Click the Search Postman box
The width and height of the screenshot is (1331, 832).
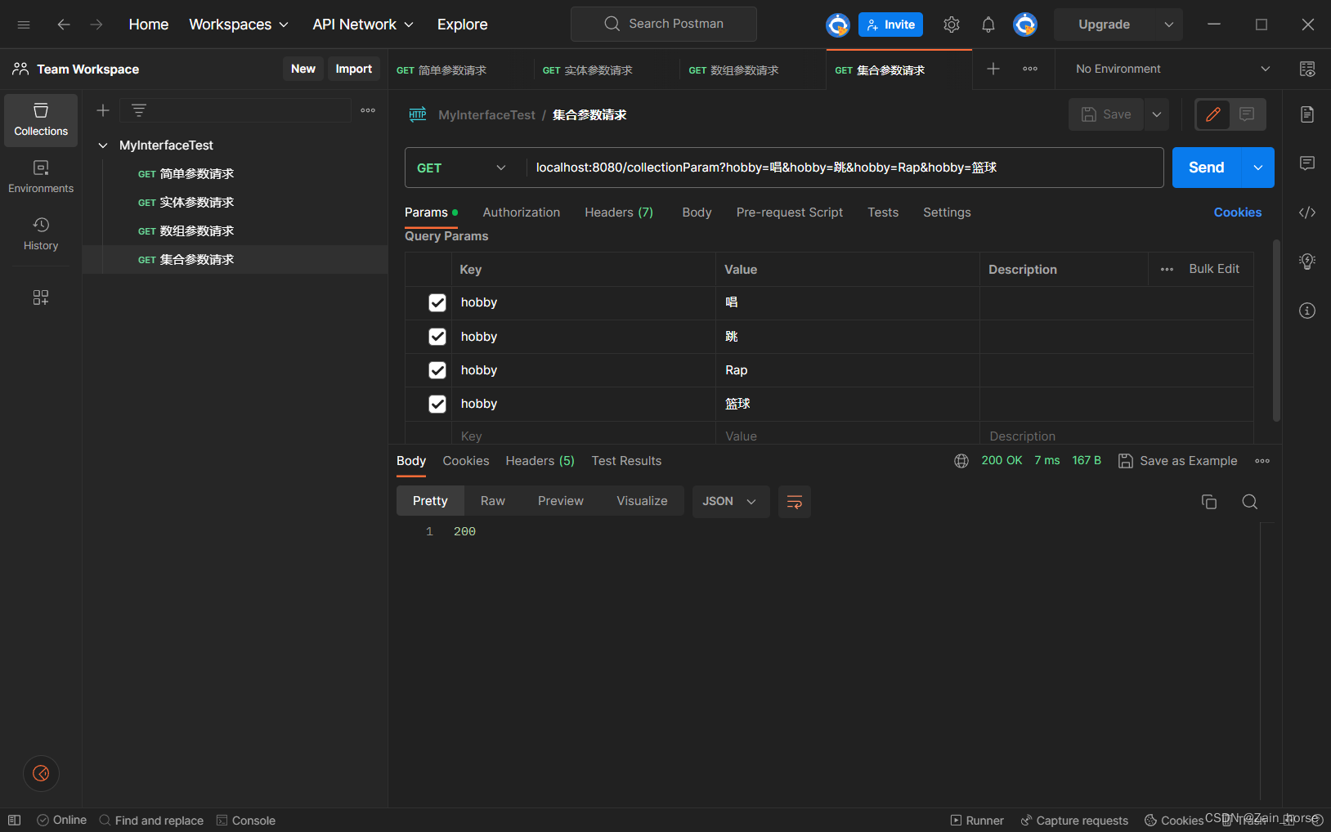(x=664, y=25)
